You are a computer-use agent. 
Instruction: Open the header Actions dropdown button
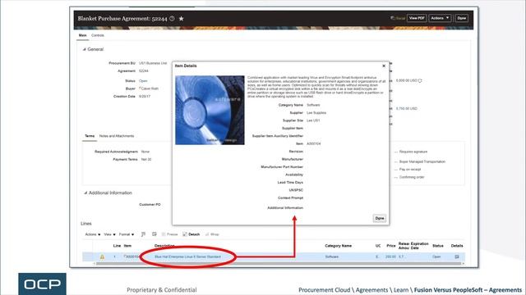[x=440, y=18]
